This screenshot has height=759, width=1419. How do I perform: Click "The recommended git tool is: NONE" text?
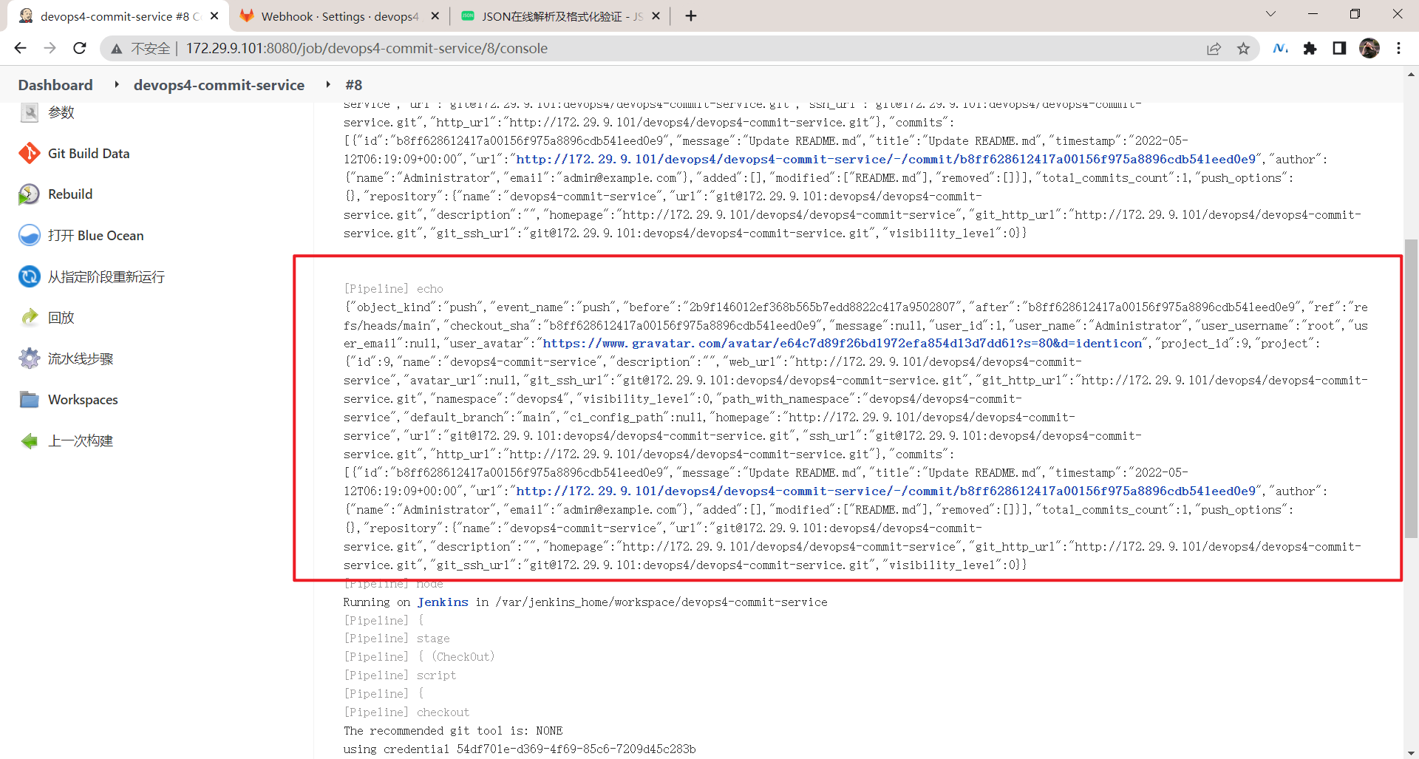click(453, 730)
